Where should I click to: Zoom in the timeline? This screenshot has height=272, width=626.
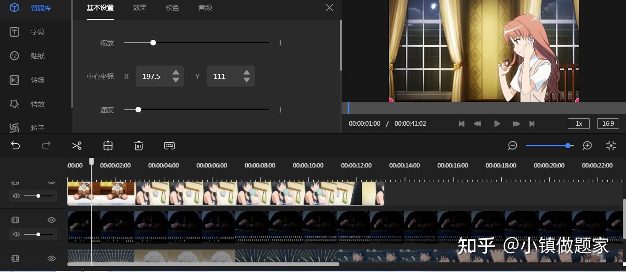[x=587, y=146]
